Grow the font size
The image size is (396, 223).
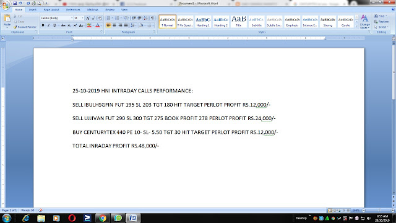pos(88,18)
